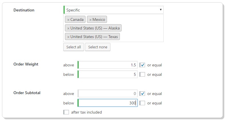226x121 pixels.
Task: Click the destination tags list area
Action: (114, 28)
